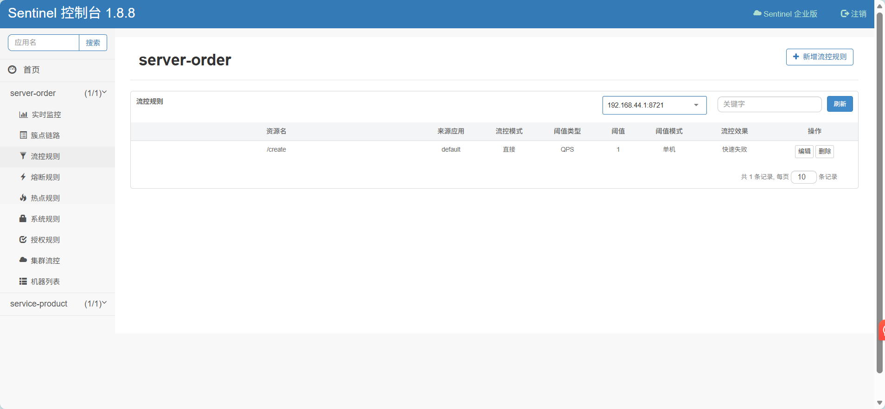885x409 pixels.
Task: Collapse the server-order app chevron
Action: click(x=104, y=92)
